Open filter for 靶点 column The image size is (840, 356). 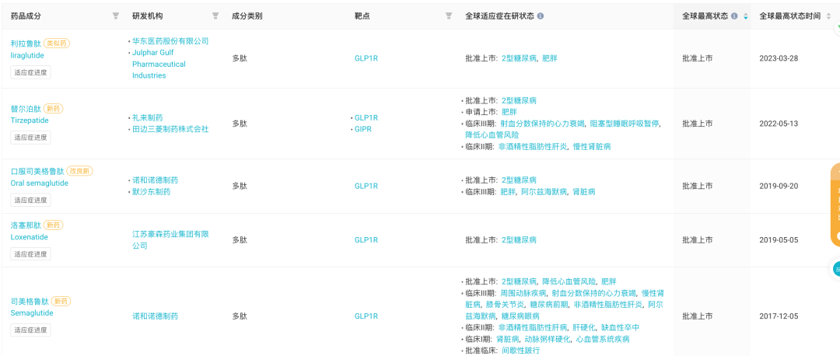click(x=449, y=16)
